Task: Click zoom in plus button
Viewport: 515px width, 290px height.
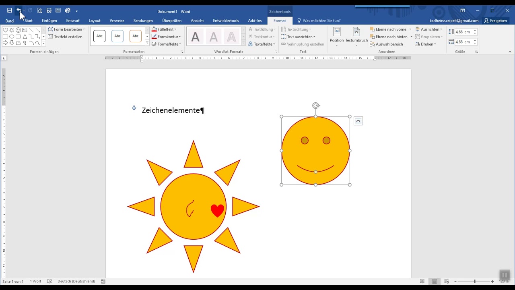Action: [x=492, y=281]
